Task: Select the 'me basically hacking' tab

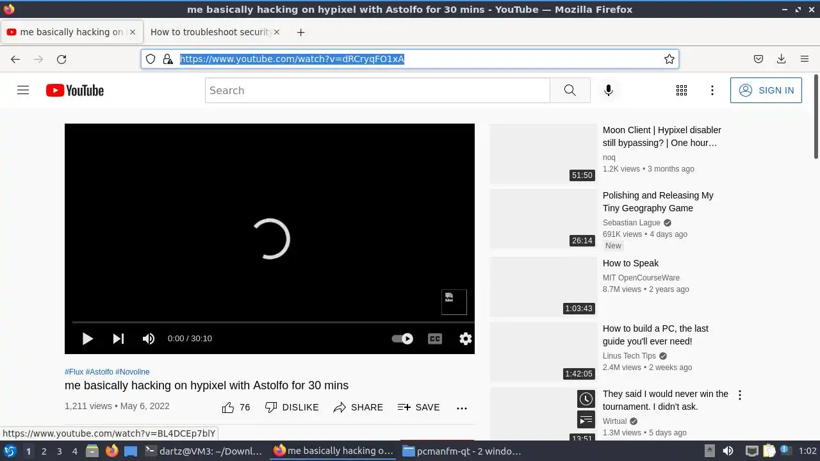Action: click(x=71, y=32)
